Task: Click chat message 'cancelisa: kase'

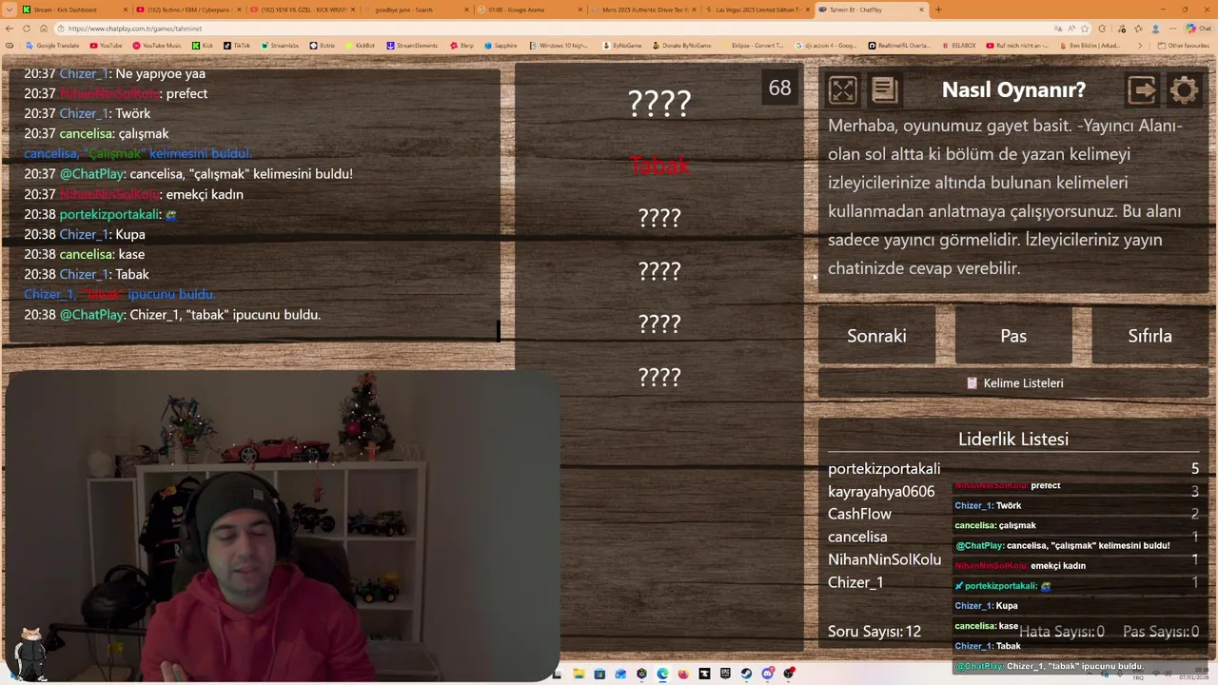Action: [84, 254]
